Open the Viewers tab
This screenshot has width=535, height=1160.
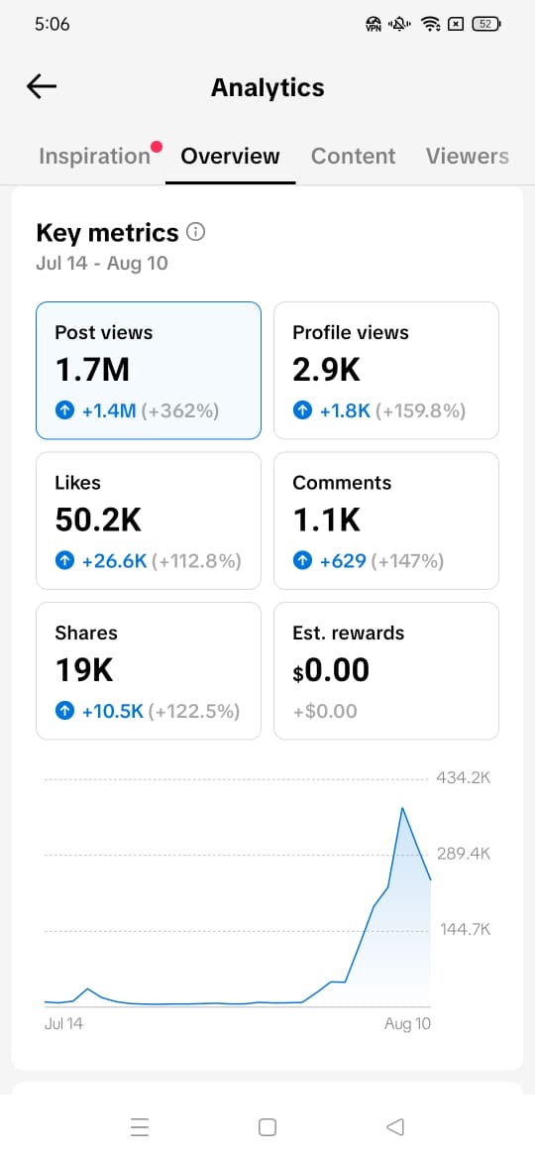(x=467, y=156)
